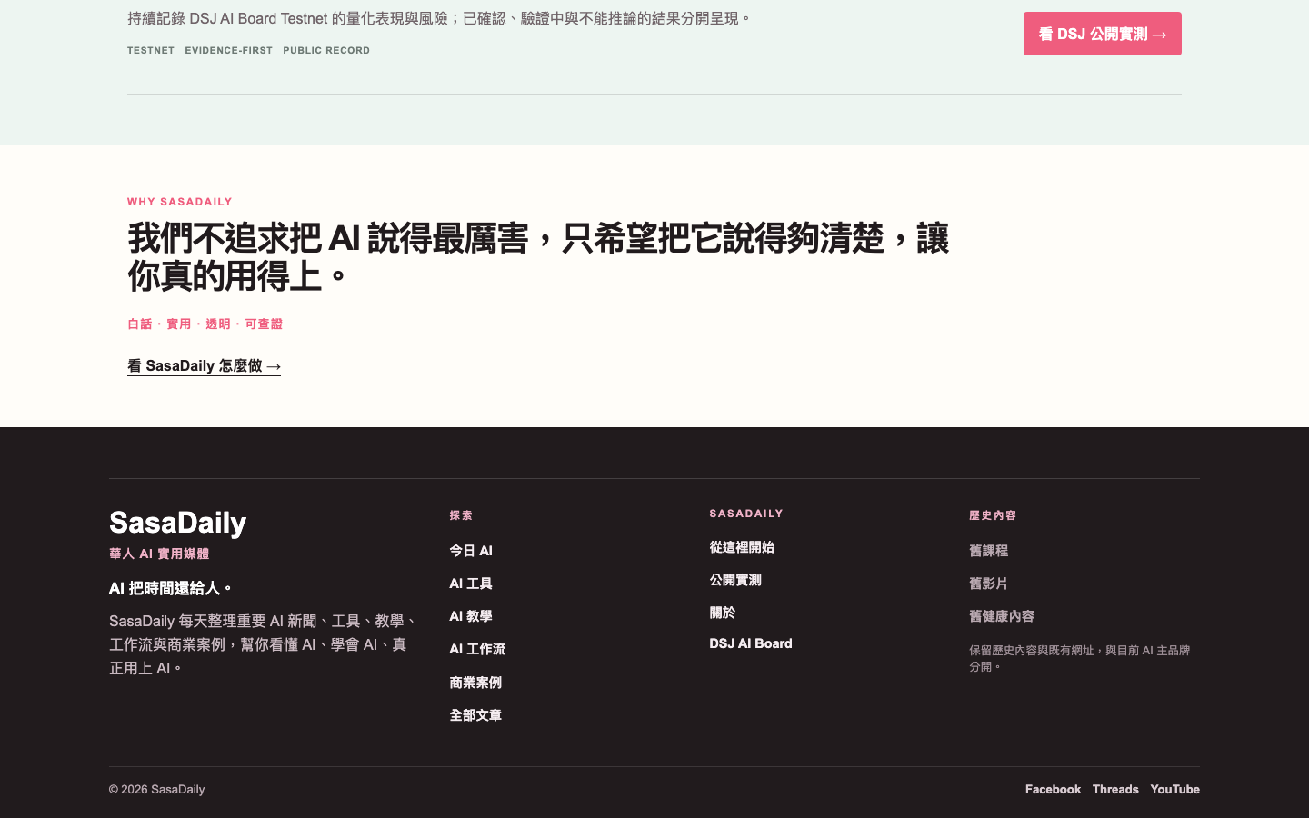Click the 我們不追求把 AI 說得最厲害 headline
Viewport: 1309px width, 818px height.
pyautogui.click(x=538, y=257)
